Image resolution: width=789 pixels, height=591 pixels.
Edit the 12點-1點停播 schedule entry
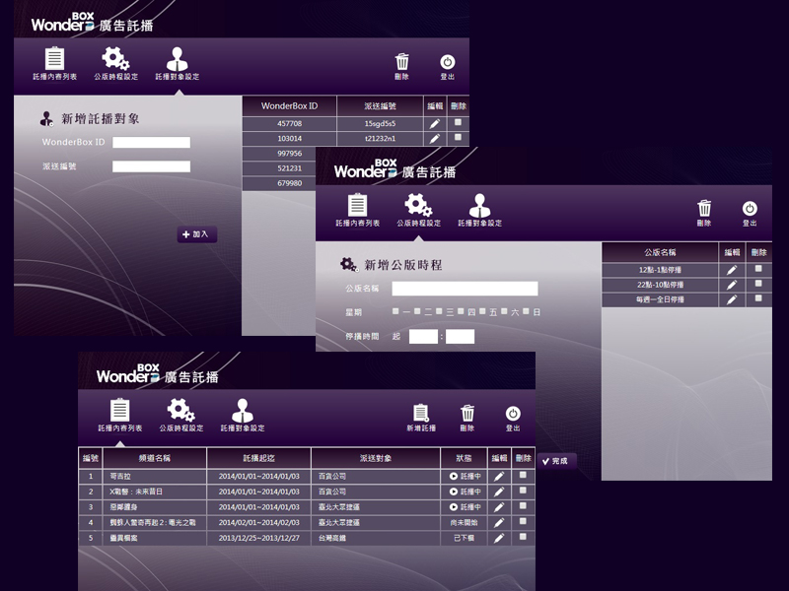coord(732,269)
